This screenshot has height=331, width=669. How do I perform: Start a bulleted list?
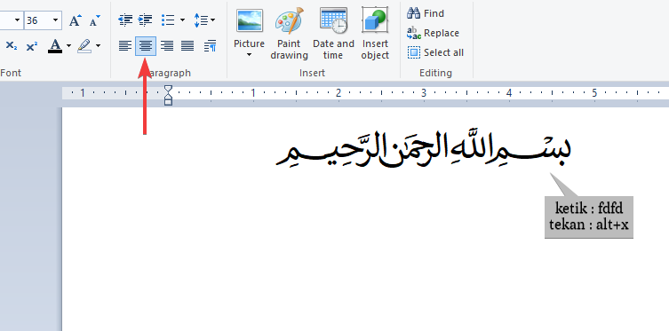(168, 20)
